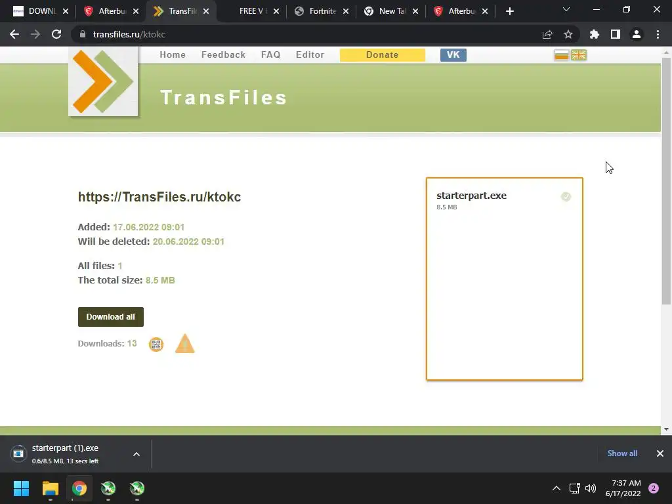Switch language with the UK flag icon

(x=579, y=55)
